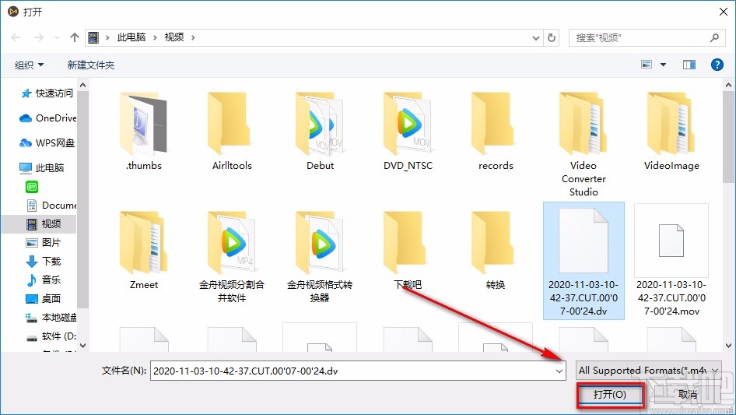Go forward to next folder
The height and width of the screenshot is (415, 736).
coord(38,37)
